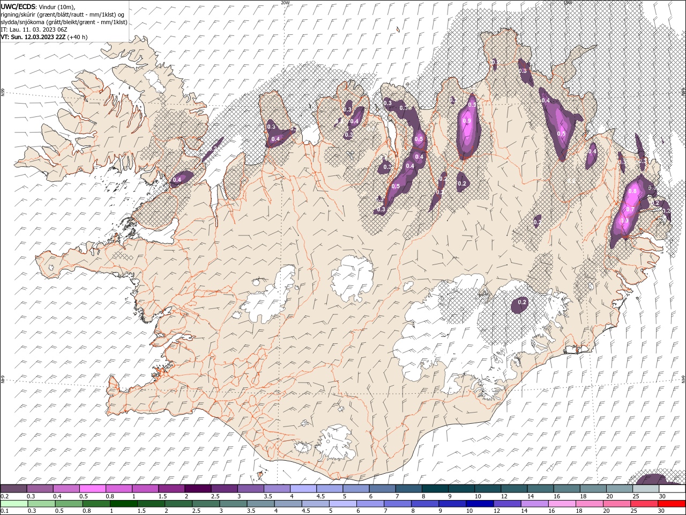Pick the darkest purple swatch at 2 in the upper legend

tap(198, 489)
